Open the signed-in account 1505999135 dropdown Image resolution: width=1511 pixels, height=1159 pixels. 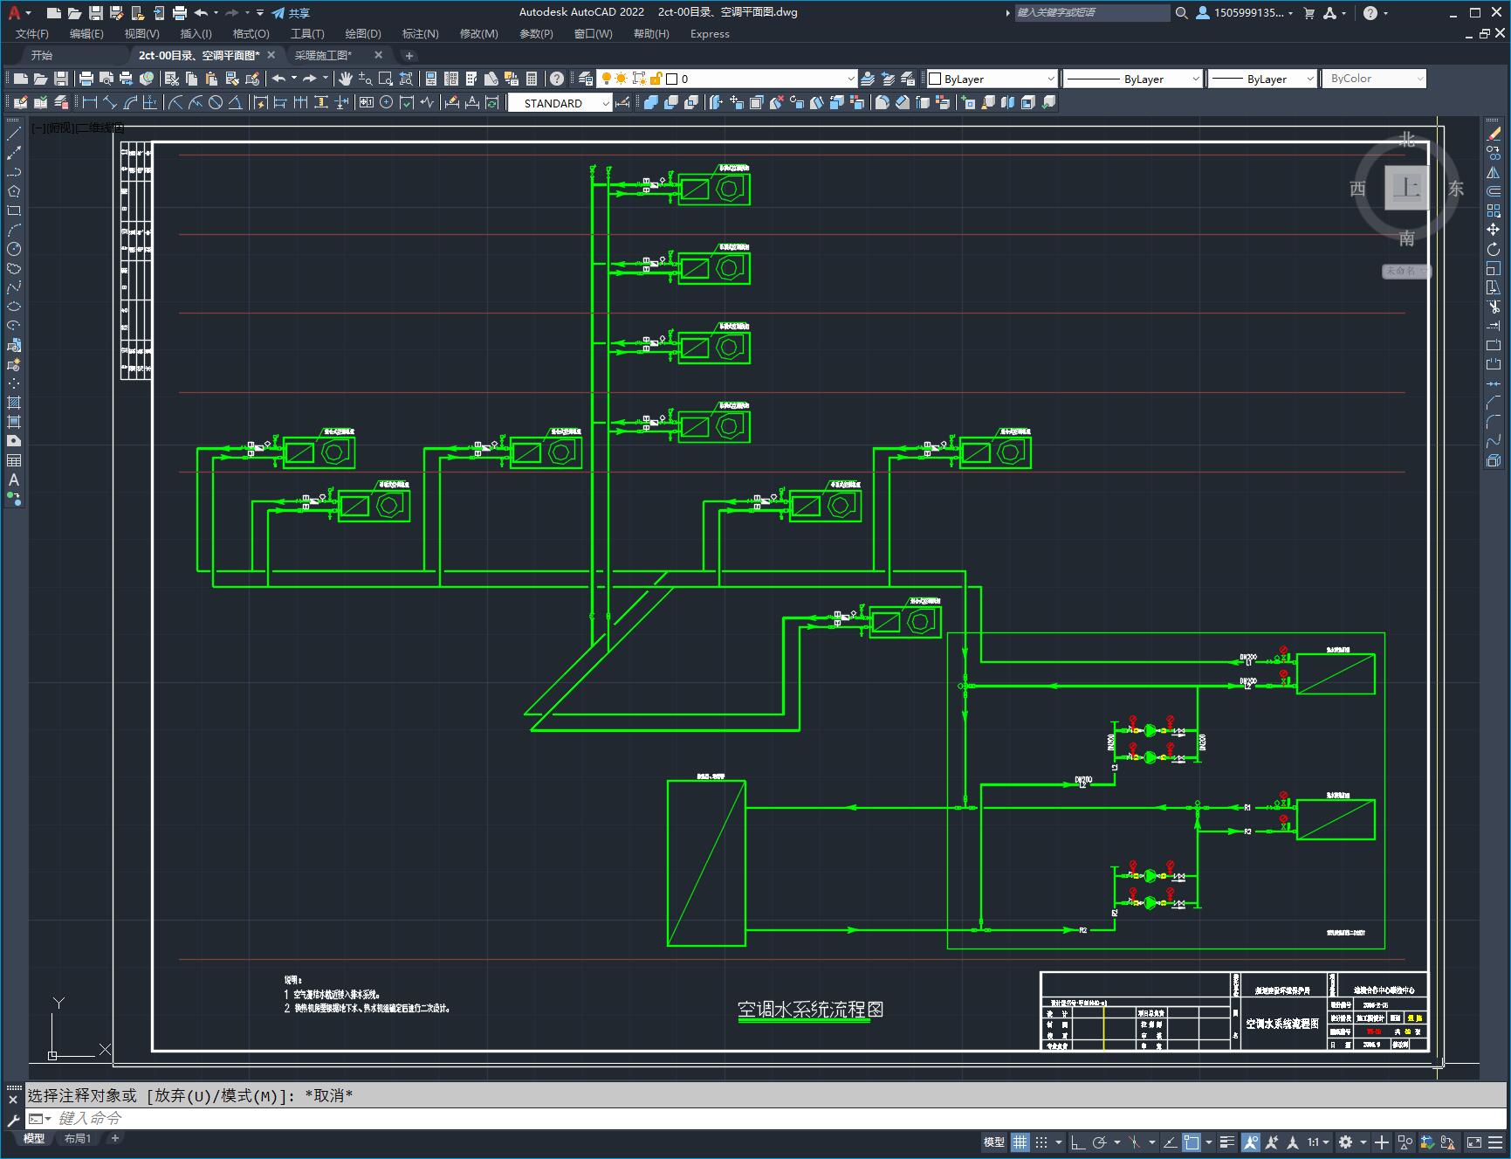click(1245, 13)
